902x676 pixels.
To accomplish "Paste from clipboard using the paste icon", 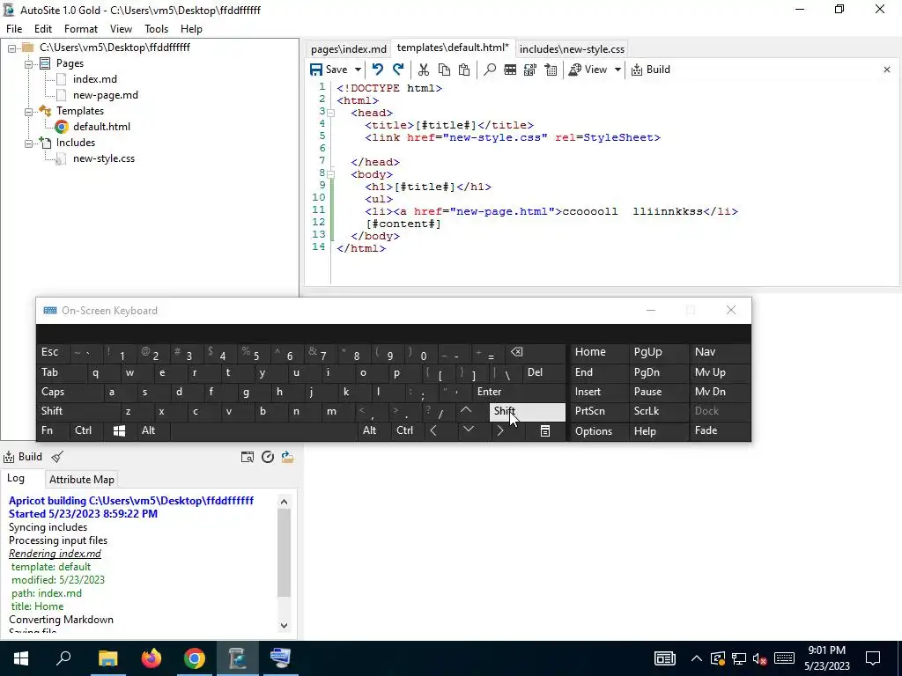I will coord(464,70).
